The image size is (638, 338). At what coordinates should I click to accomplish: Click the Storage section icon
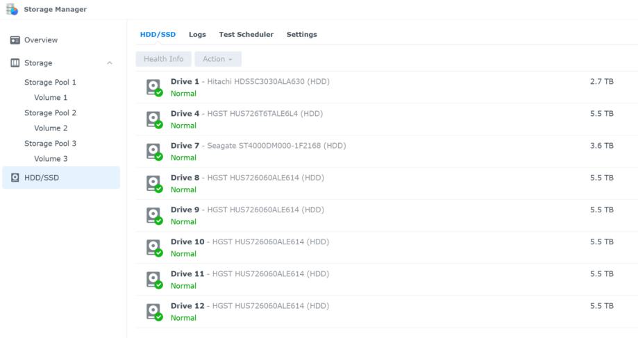pyautogui.click(x=15, y=62)
